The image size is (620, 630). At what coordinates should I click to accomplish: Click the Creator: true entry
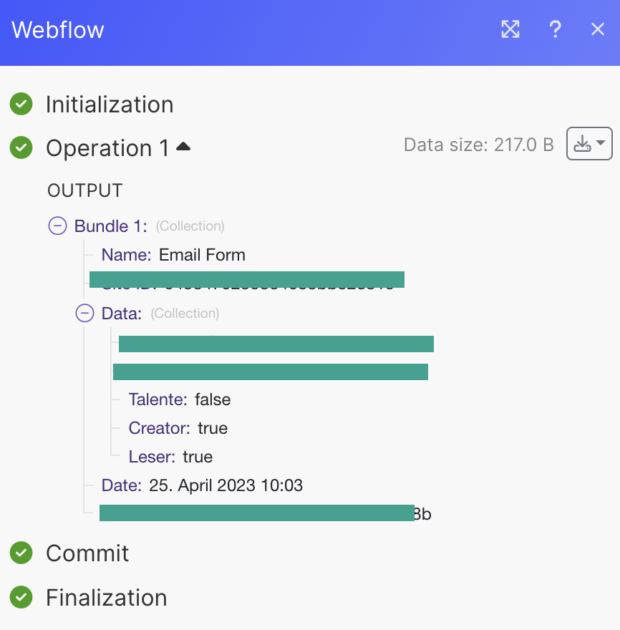point(178,428)
